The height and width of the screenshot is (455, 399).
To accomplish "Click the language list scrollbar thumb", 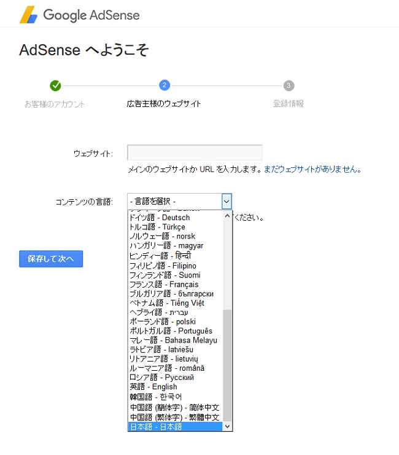I will tap(228, 365).
